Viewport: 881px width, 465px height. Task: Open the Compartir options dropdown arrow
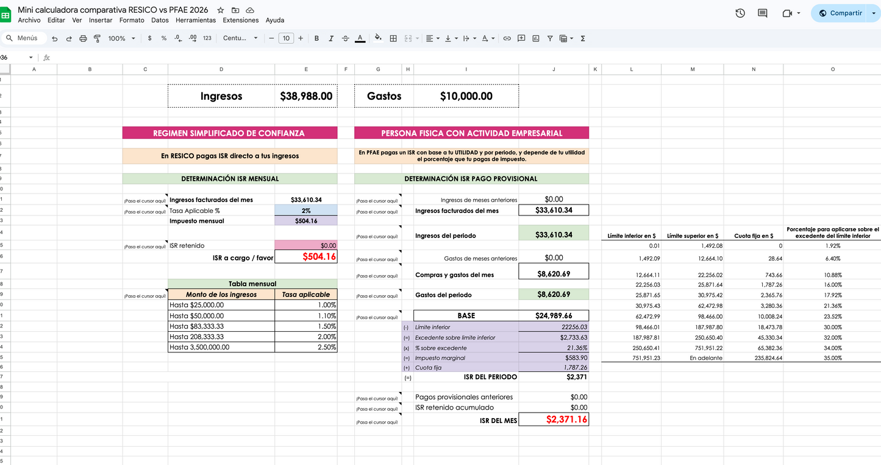[x=873, y=13]
